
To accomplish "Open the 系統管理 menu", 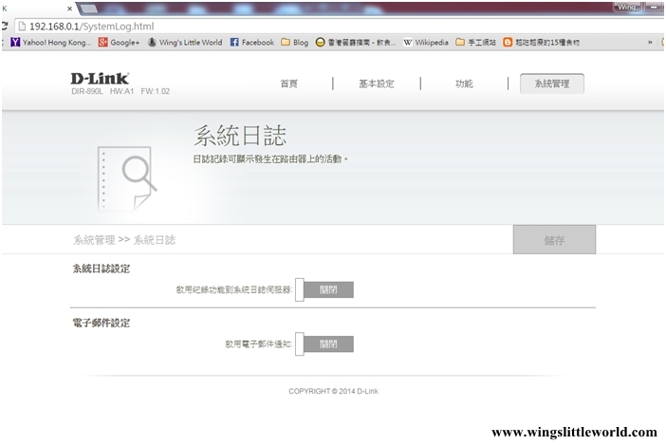I will [x=551, y=83].
